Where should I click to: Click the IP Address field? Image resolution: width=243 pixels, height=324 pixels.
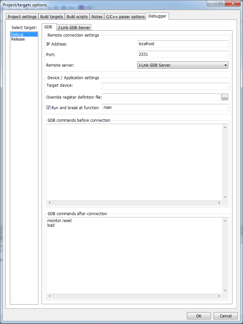183,44
